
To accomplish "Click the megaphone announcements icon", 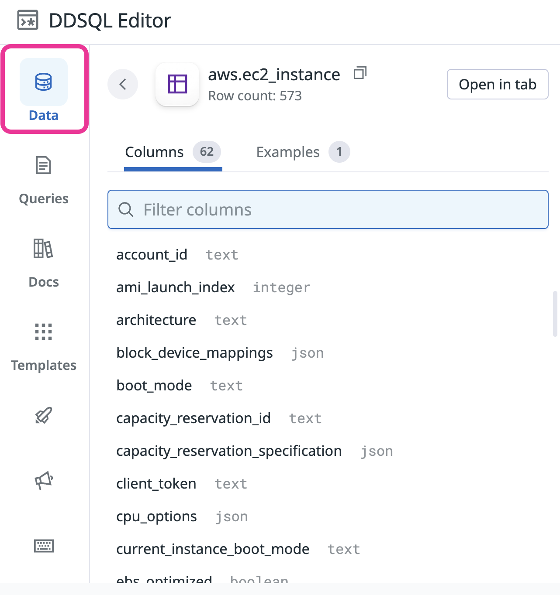I will coord(44,481).
